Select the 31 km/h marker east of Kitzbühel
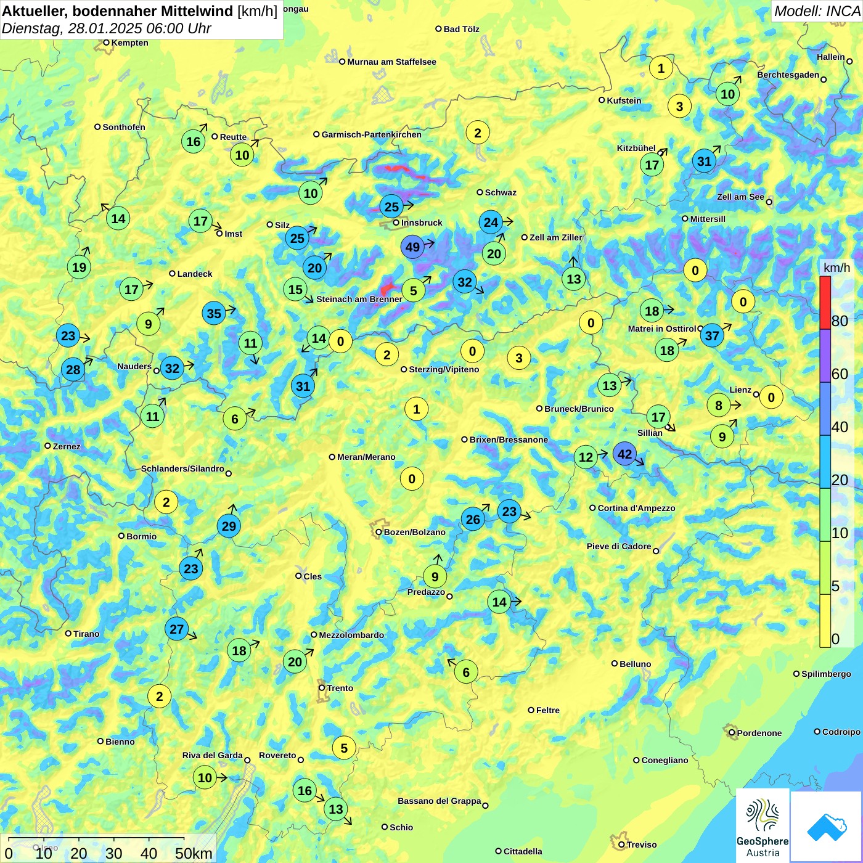Viewport: 863px width, 863px height. click(x=704, y=161)
